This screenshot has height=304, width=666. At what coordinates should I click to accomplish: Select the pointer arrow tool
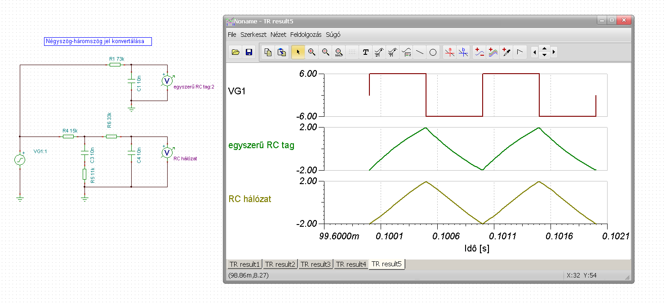click(x=298, y=52)
